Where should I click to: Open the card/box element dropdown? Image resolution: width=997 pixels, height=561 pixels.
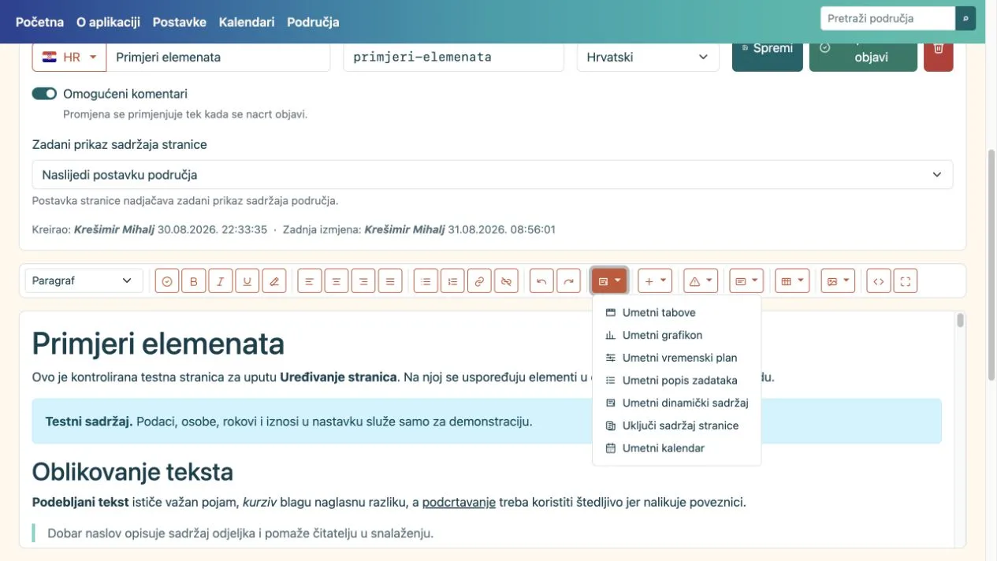(x=746, y=281)
